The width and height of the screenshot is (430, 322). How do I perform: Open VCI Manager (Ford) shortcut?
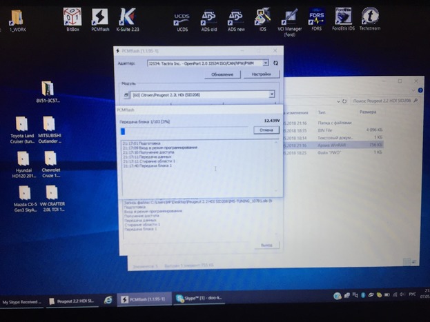click(x=291, y=19)
